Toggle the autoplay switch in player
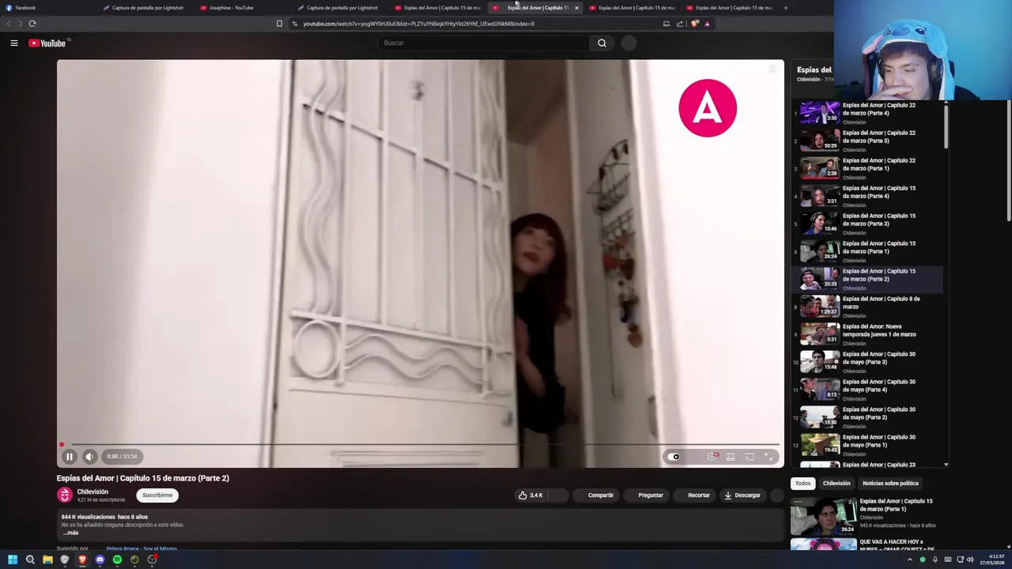 (x=674, y=457)
